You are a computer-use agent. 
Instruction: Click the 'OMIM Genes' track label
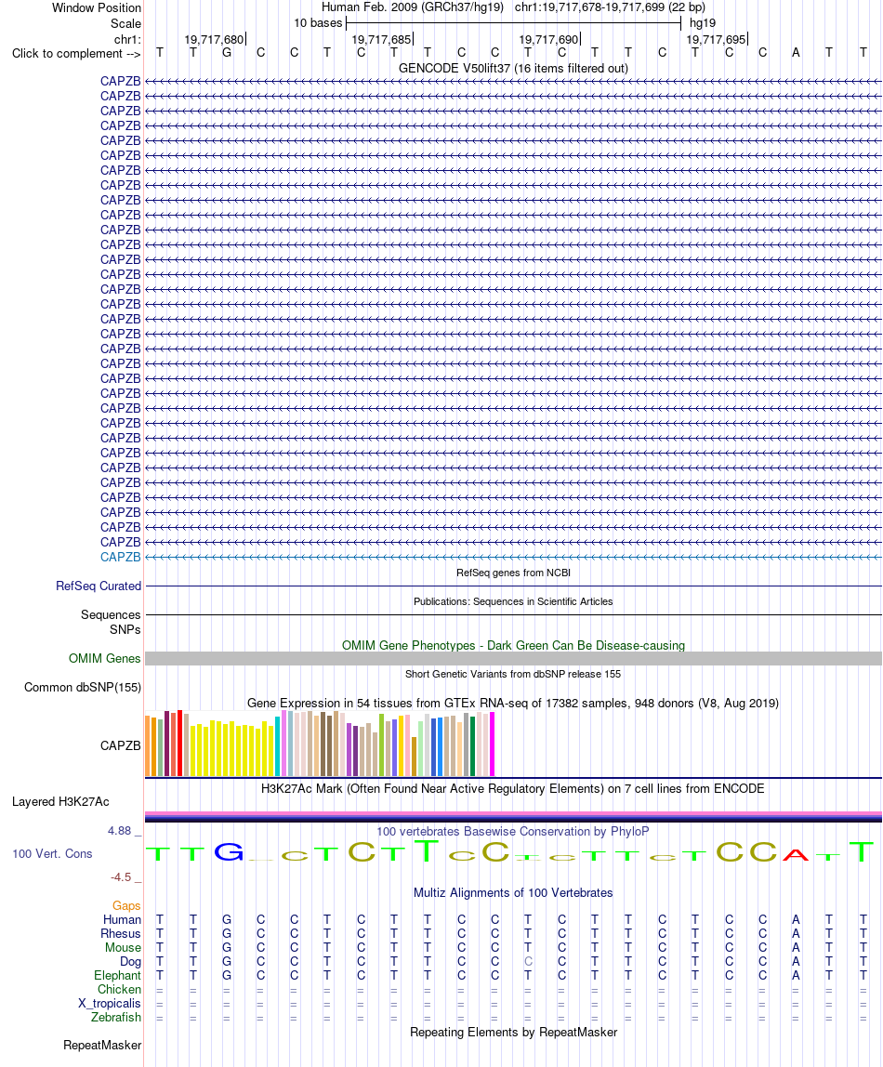click(105, 658)
